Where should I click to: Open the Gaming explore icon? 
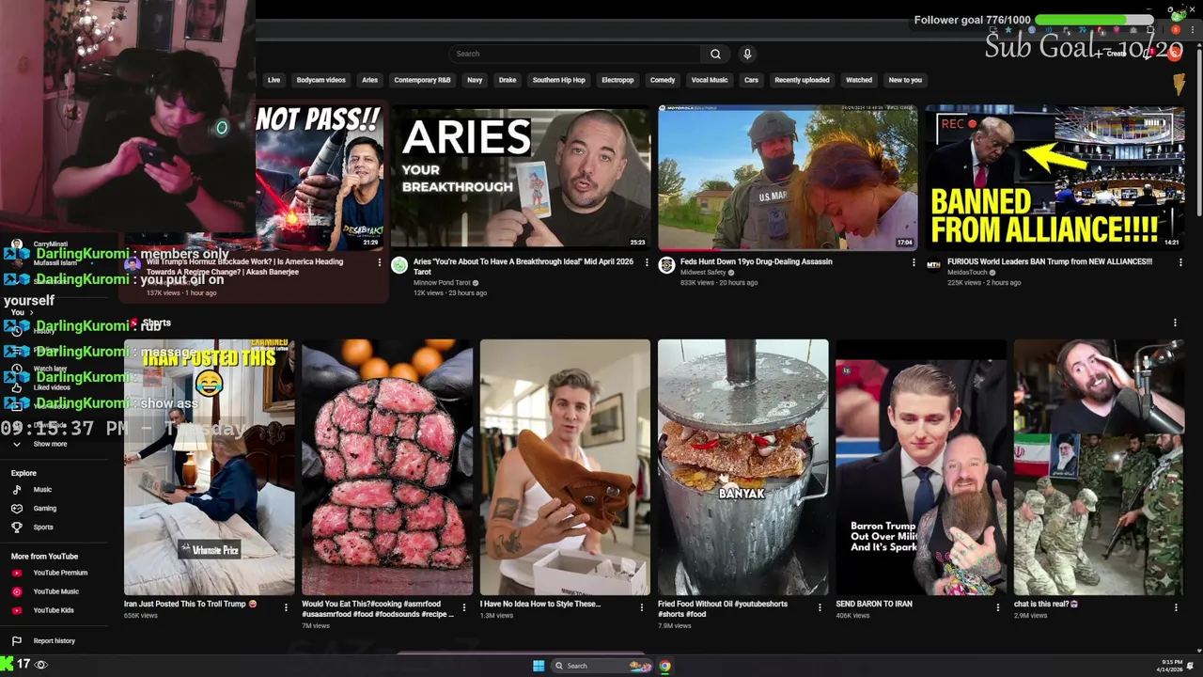[x=16, y=509]
